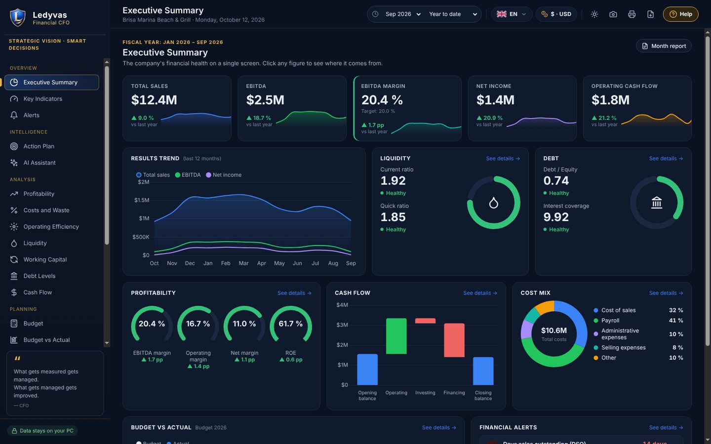The height and width of the screenshot is (444, 711).
Task: Click Operating bar in Cash Flow chart
Action: (396, 336)
